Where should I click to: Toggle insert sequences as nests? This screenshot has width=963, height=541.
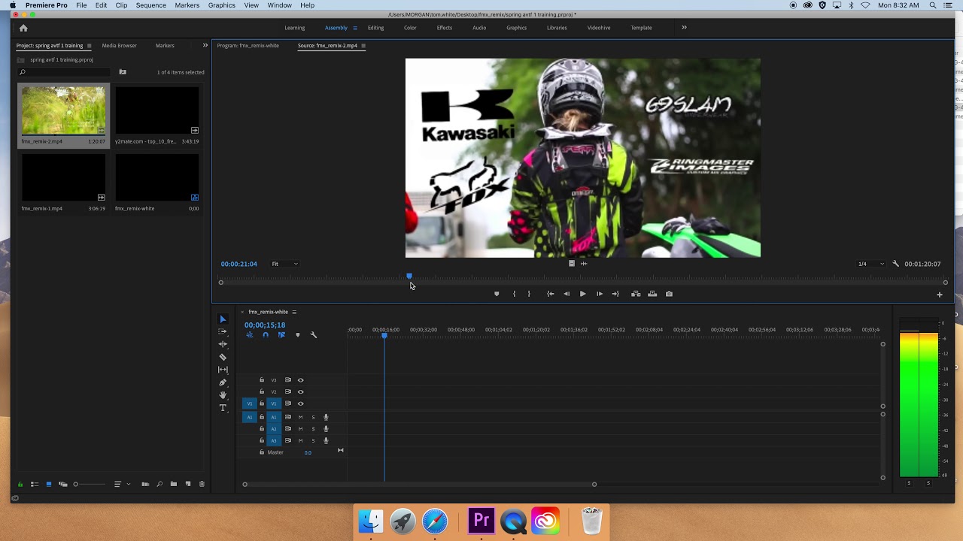[250, 335]
